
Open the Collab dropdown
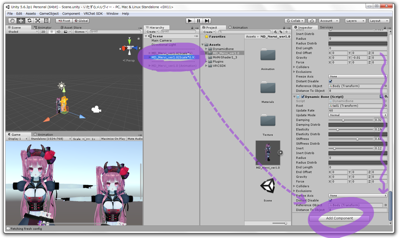coord(295,21)
